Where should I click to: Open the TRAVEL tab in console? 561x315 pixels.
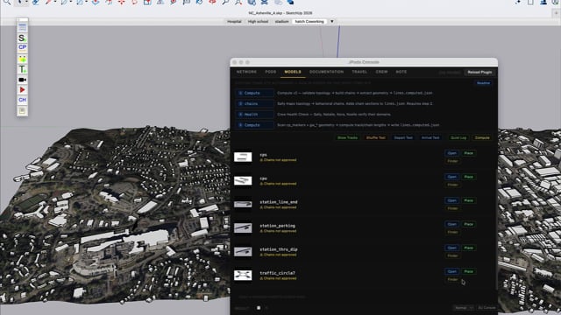click(359, 72)
